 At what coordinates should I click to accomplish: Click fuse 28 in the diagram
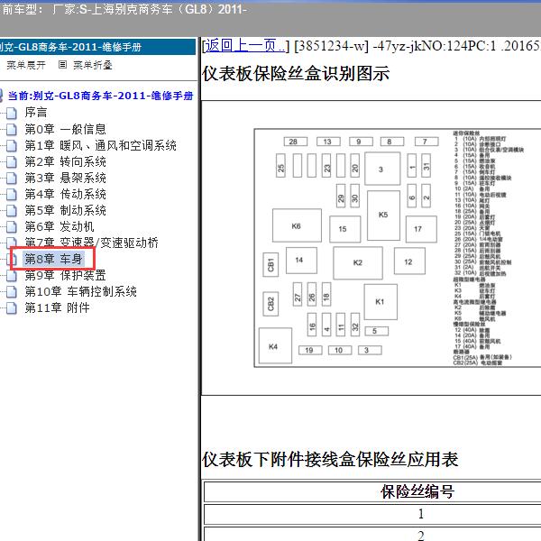click(x=296, y=142)
